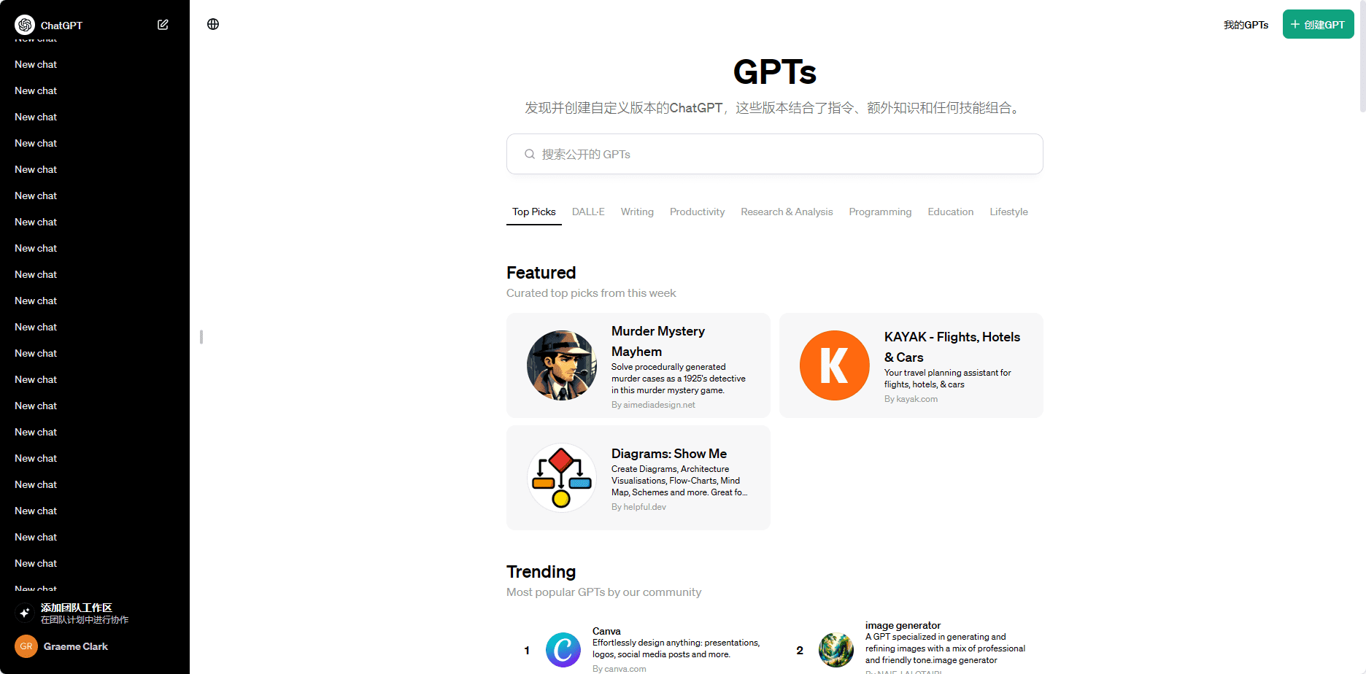Viewport: 1366px width, 674px height.
Task: Open the Canva trending entry title
Action: [606, 631]
